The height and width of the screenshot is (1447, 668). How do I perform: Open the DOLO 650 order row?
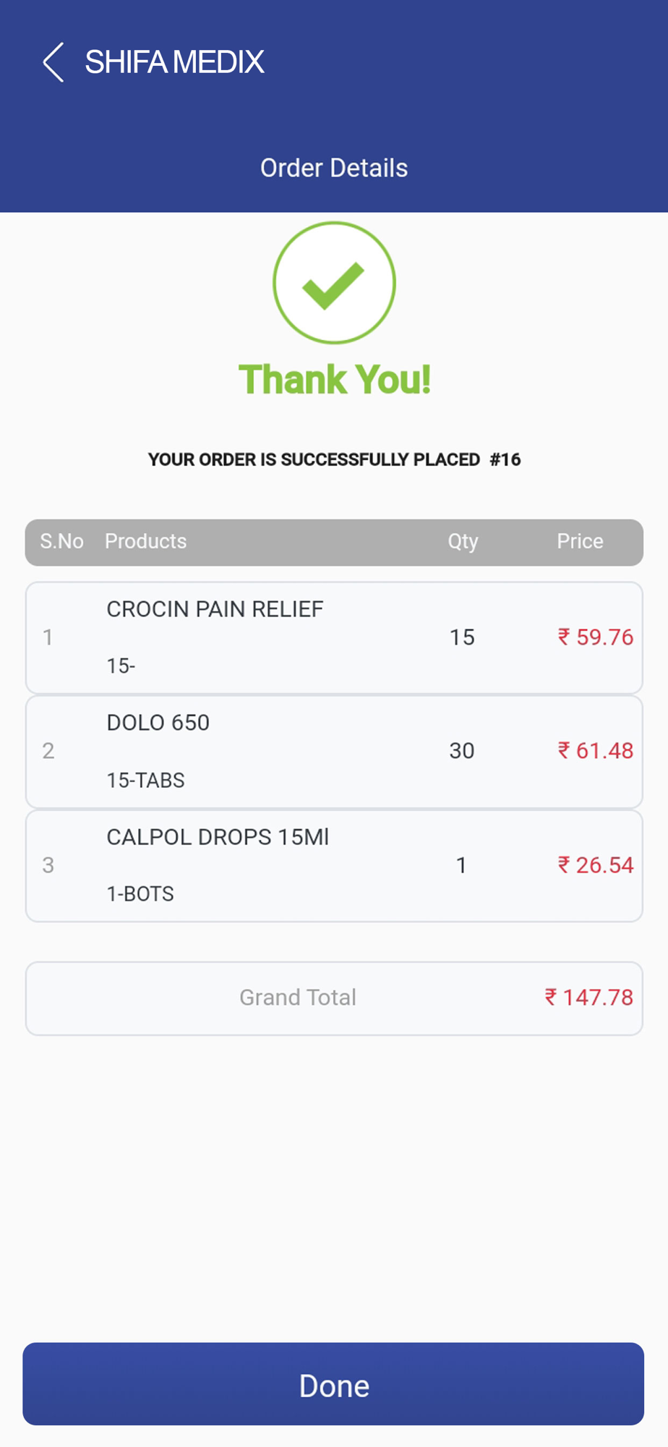(x=334, y=752)
